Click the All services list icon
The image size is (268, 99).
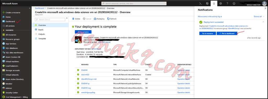(x=3, y=26)
